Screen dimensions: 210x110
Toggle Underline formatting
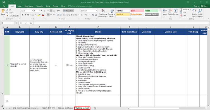click(28, 15)
